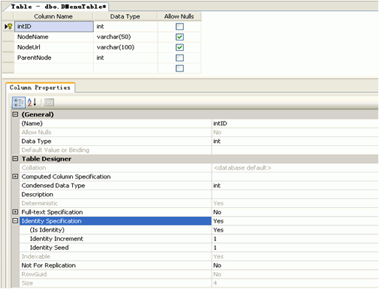Viewport: 379px width, 289px height.
Task: Click the Full-text Specification No value
Action: pos(295,212)
